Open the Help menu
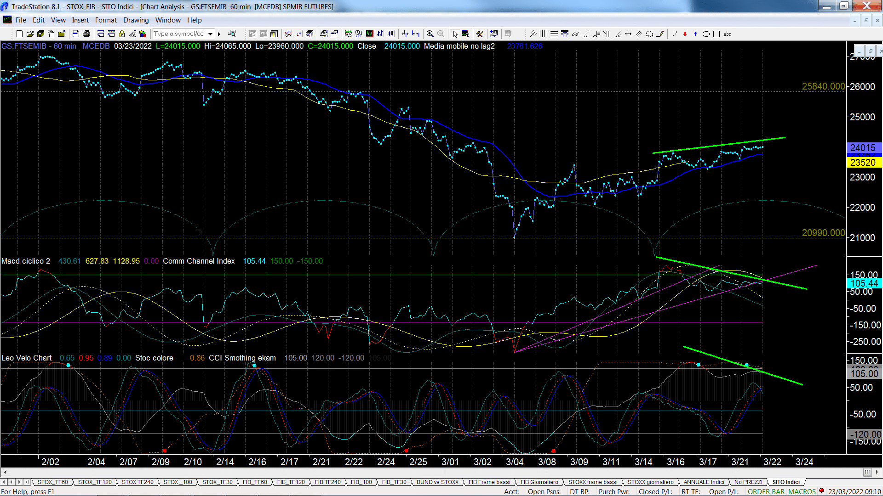 pos(195,20)
